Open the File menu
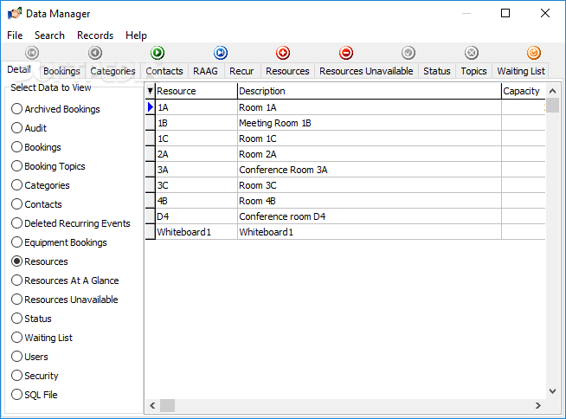566x419 pixels. 15,35
